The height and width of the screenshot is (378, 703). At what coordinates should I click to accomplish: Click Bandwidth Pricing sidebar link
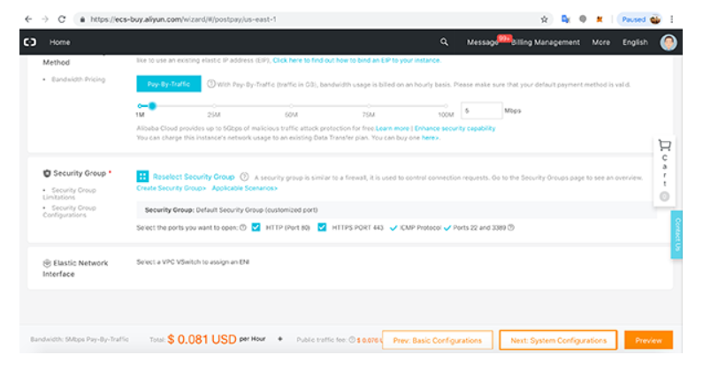pyautogui.click(x=78, y=79)
